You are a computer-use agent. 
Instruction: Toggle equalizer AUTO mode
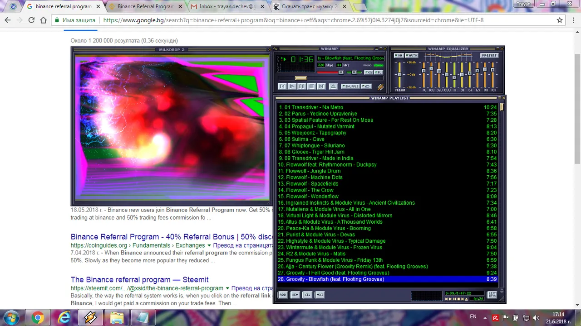(412, 55)
